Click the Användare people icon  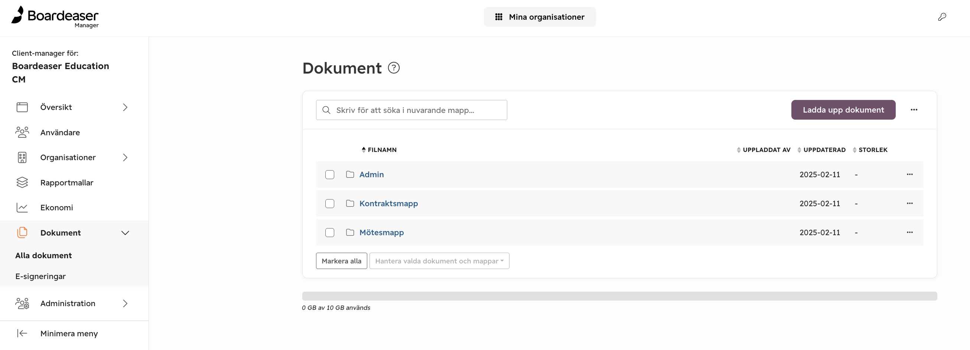22,132
